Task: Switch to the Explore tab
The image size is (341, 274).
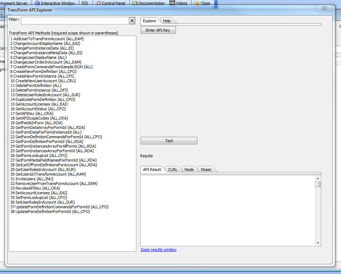Action: point(149,21)
